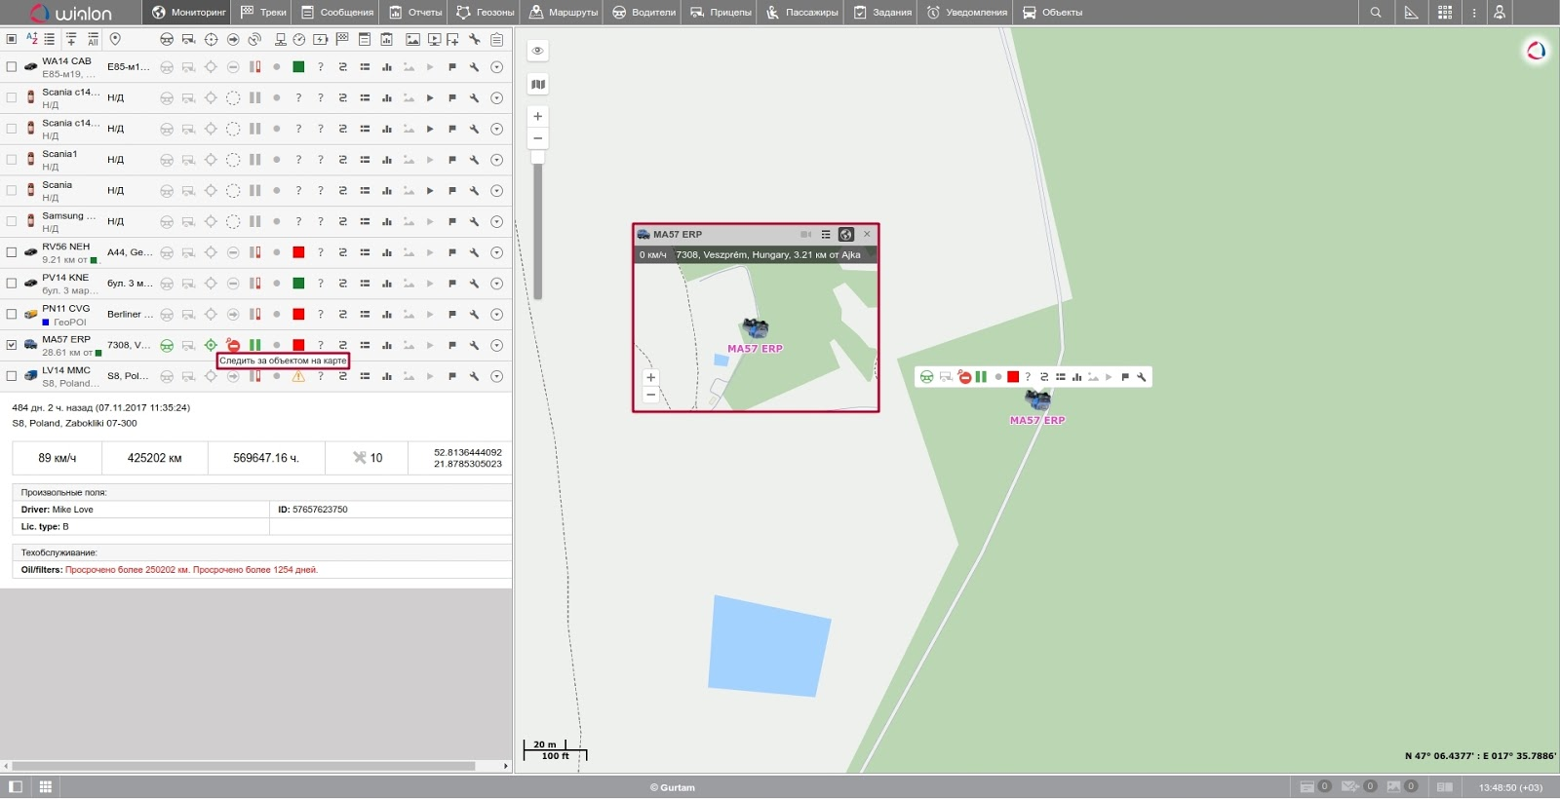
Task: Open the measurement tools ruler icon
Action: click(1411, 13)
